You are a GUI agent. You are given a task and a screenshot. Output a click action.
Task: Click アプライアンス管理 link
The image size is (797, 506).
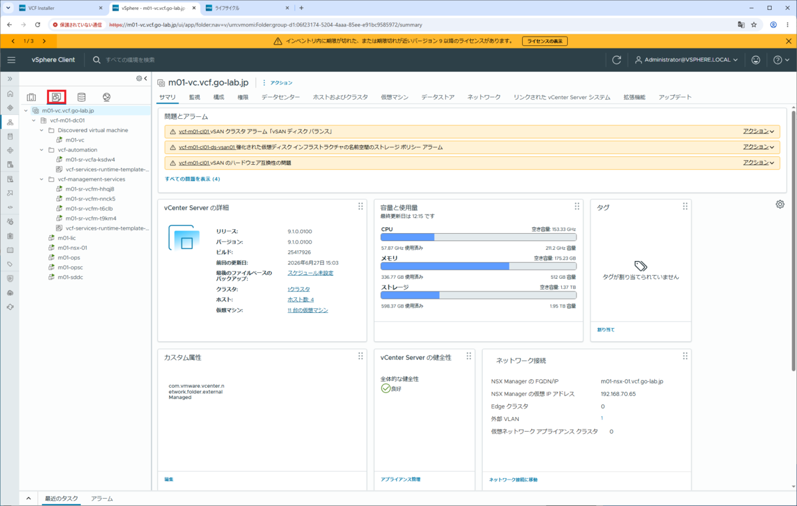click(x=400, y=479)
